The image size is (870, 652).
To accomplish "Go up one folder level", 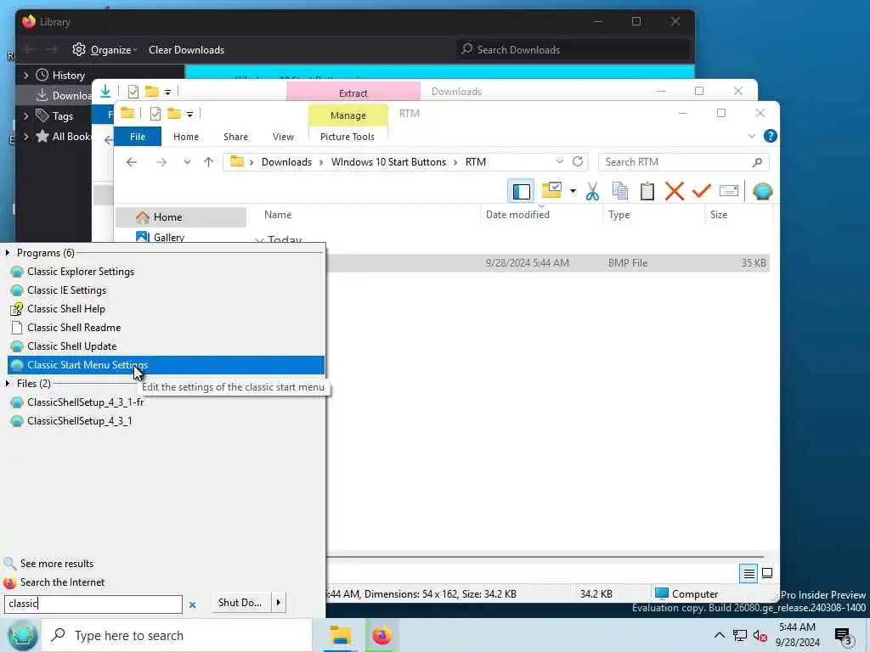I will point(208,162).
